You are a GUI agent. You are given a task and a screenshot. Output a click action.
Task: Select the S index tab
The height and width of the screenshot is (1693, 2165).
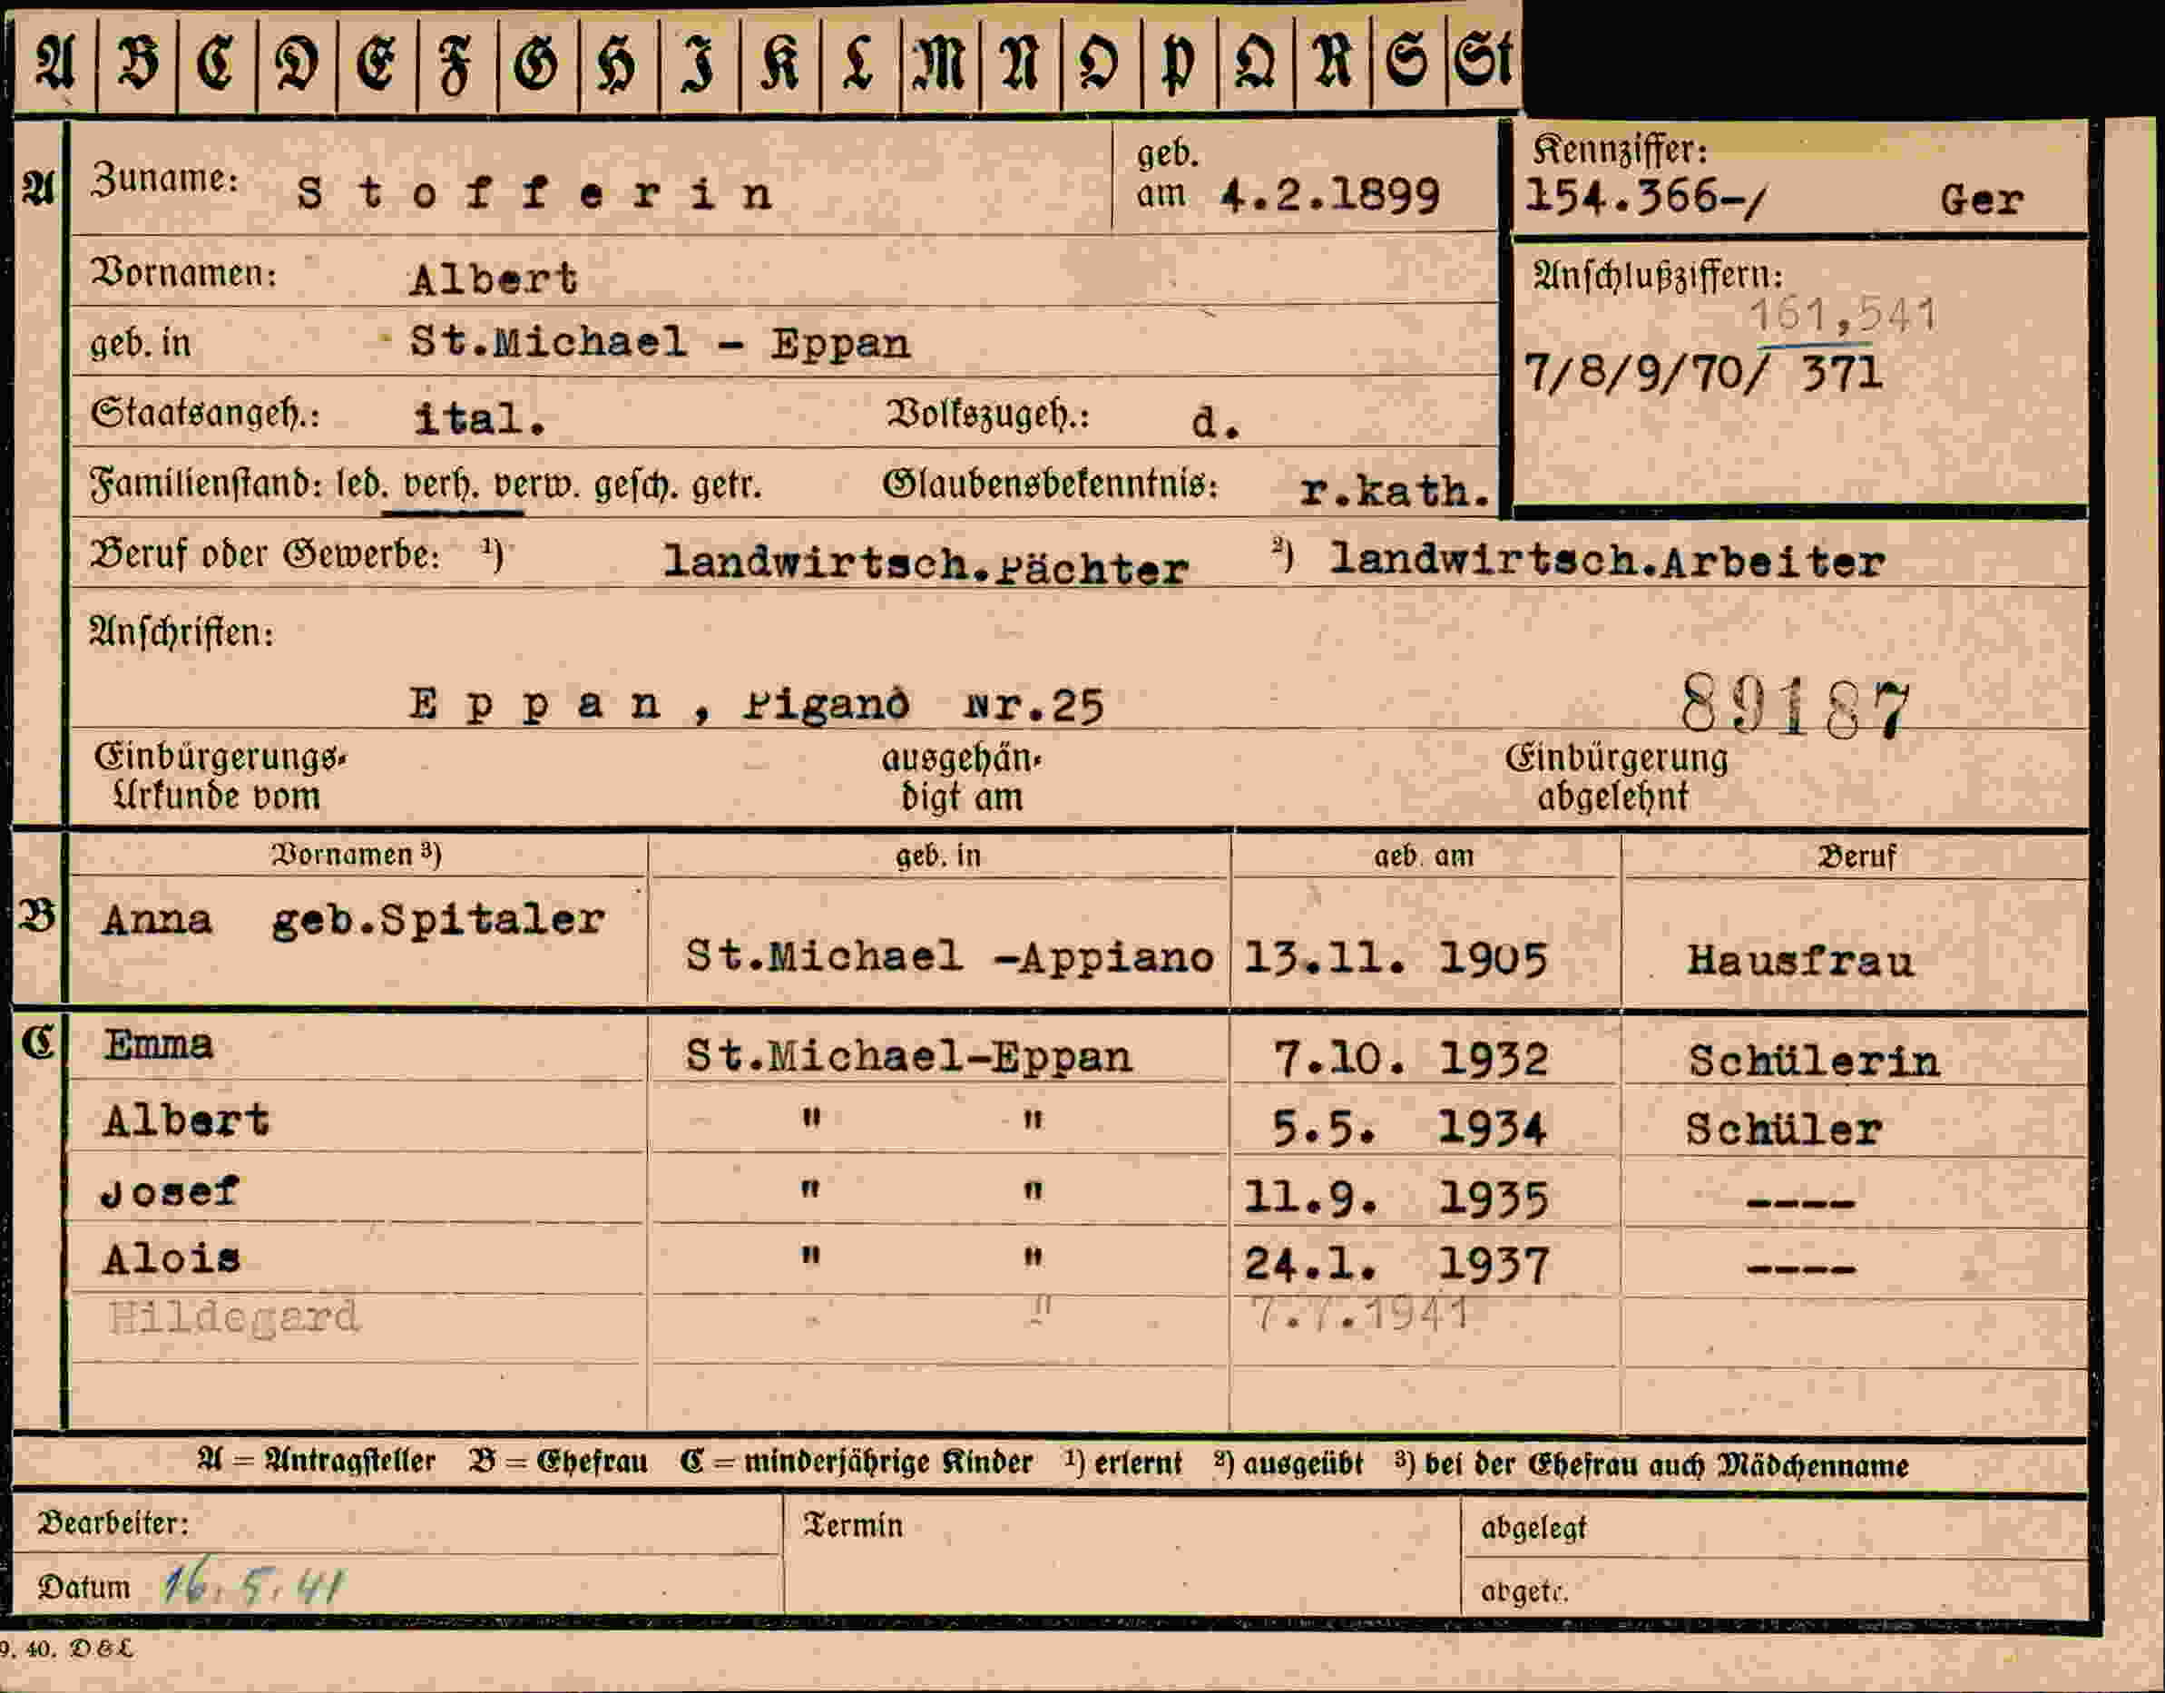tap(1408, 64)
